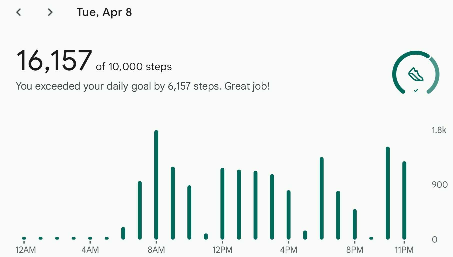Viewport: 453px width, 257px height.
Task: Tap the circular step goal progress ring
Action: tap(416, 72)
